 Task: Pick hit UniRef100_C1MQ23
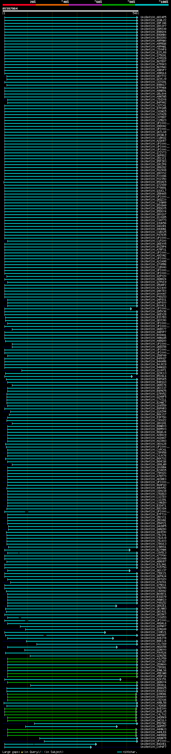(x=153, y=120)
